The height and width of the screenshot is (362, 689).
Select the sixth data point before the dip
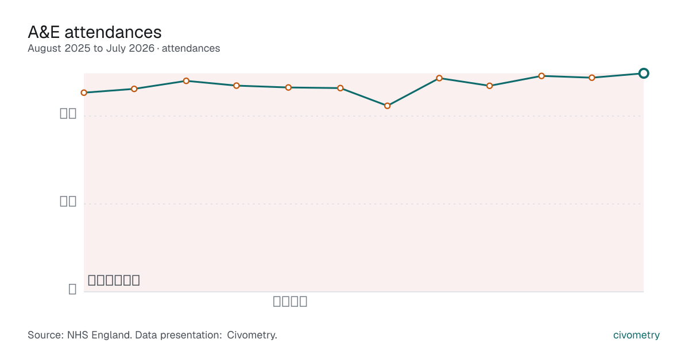click(x=340, y=88)
